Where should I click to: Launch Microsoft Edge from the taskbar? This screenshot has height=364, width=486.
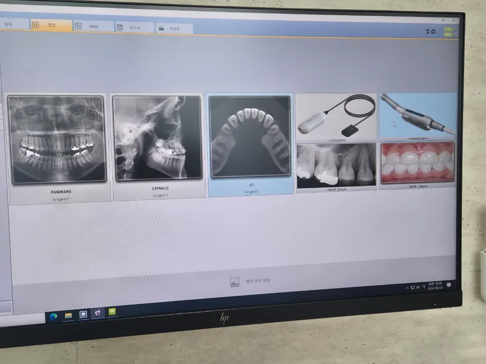53,316
